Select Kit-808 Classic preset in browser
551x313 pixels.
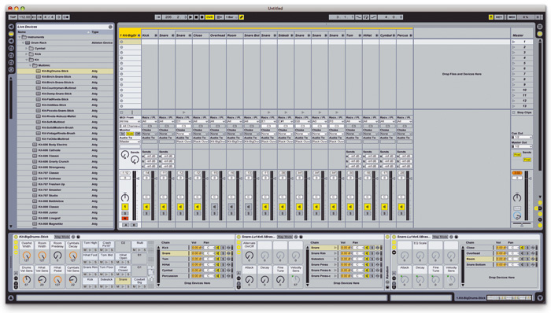[65, 207]
